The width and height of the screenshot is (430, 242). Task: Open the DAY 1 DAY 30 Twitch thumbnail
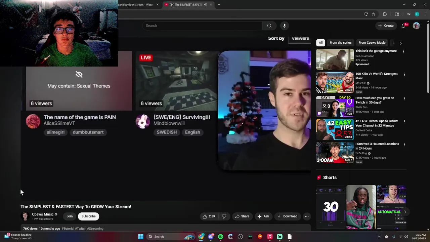pyautogui.click(x=335, y=107)
